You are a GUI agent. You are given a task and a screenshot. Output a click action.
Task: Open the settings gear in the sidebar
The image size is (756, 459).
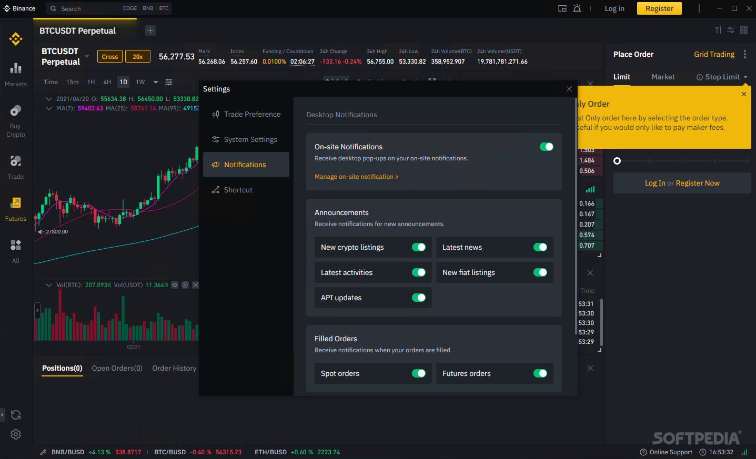point(16,434)
